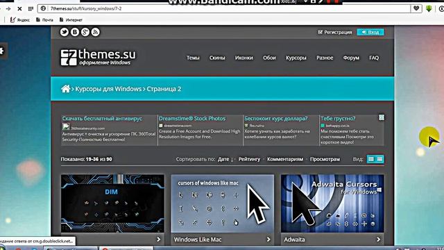Viewport: 444px width, 250px height.
Task: Open Интернет bookmark
Action: click(x=71, y=20)
